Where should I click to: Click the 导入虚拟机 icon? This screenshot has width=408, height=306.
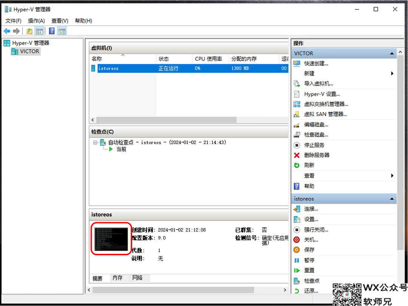[x=297, y=84]
